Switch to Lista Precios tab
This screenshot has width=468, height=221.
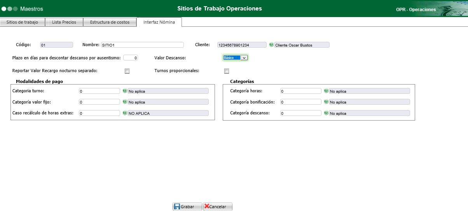(x=64, y=22)
